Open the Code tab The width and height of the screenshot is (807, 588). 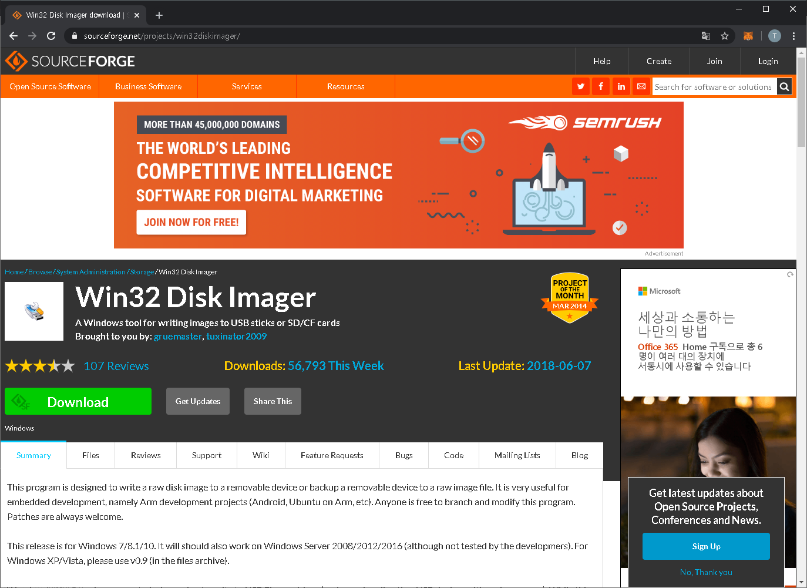(x=453, y=455)
